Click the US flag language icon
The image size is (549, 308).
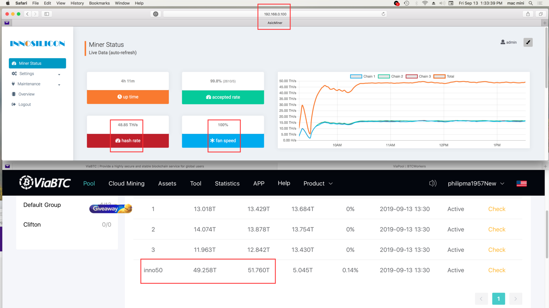[x=522, y=183]
